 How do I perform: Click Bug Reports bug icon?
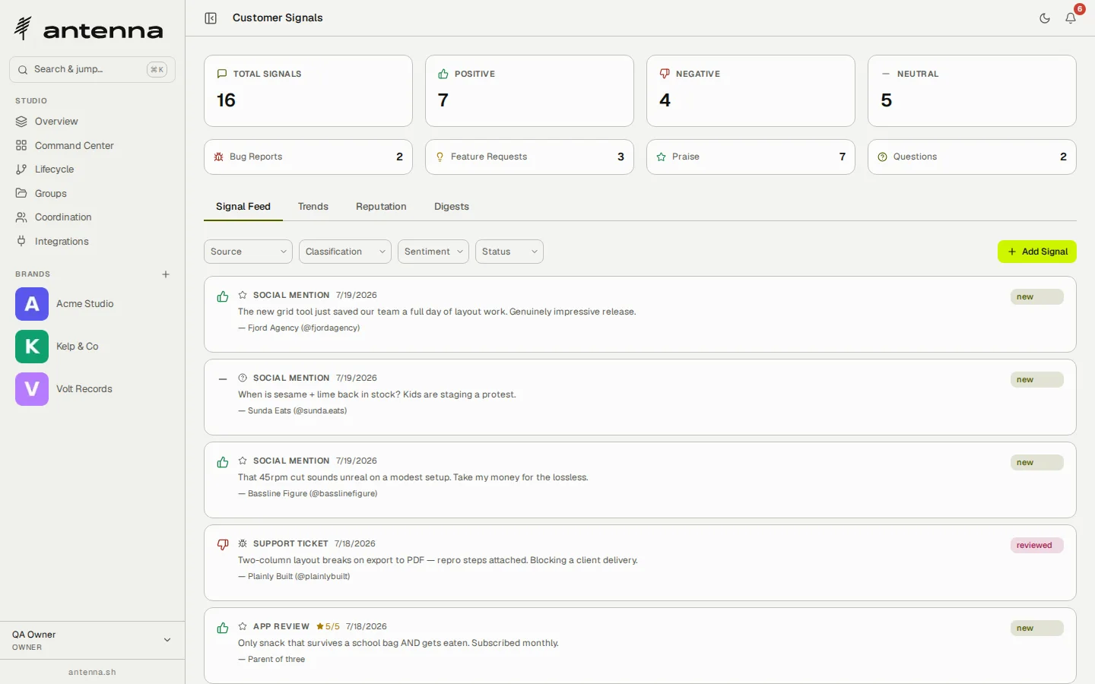click(x=219, y=157)
